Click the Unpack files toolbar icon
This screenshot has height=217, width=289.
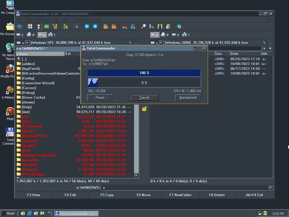tap(114, 26)
